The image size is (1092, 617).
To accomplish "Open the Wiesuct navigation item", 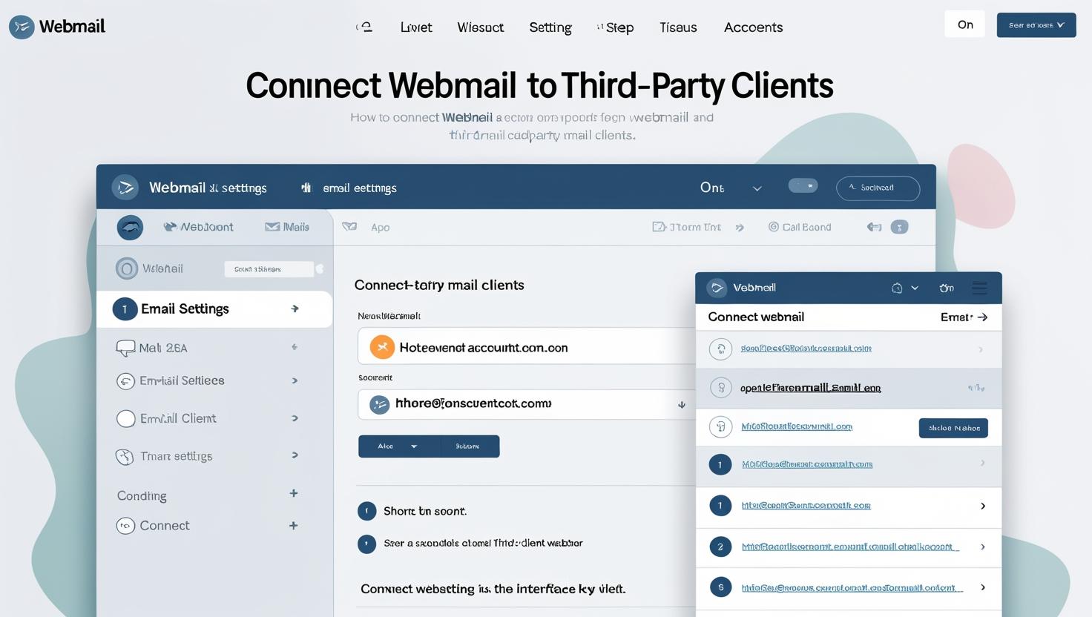I will point(480,27).
